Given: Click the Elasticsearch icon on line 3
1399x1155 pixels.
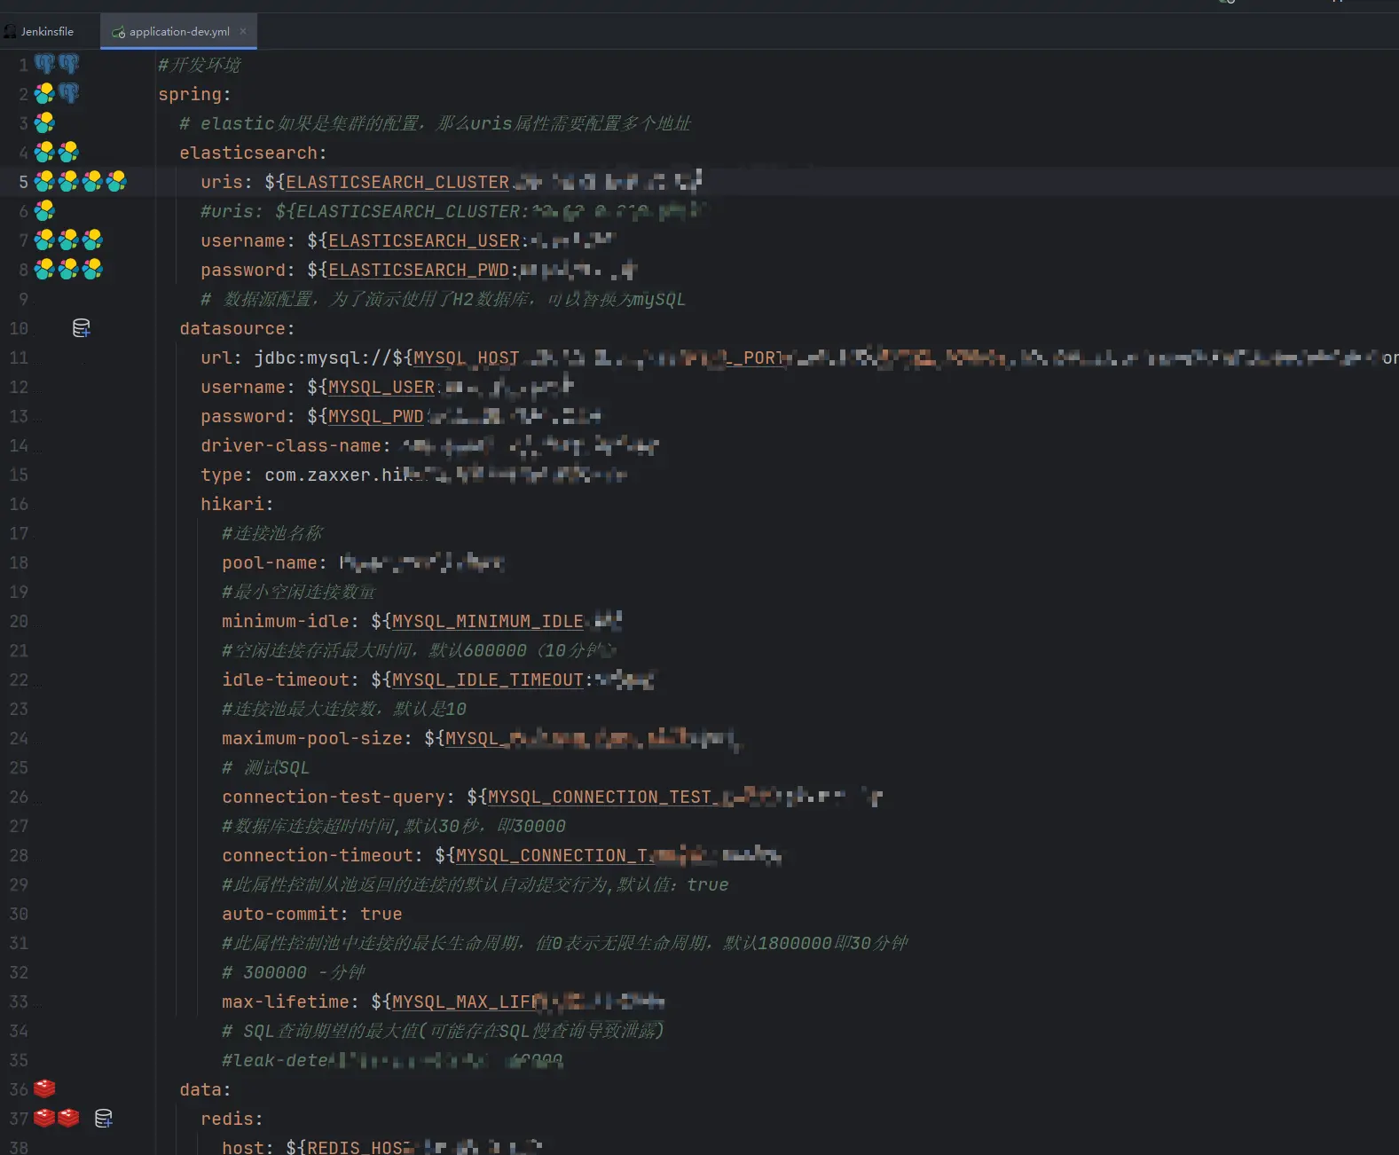Looking at the screenshot, I should coord(44,122).
